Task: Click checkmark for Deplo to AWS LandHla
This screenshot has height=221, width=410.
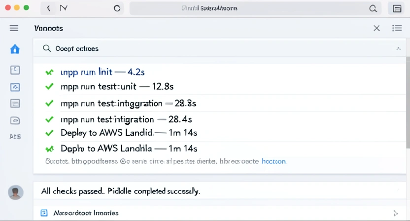Action: click(49, 148)
